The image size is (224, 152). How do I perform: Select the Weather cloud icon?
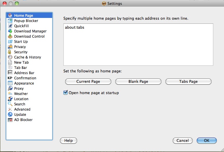pyautogui.click(x=10, y=94)
